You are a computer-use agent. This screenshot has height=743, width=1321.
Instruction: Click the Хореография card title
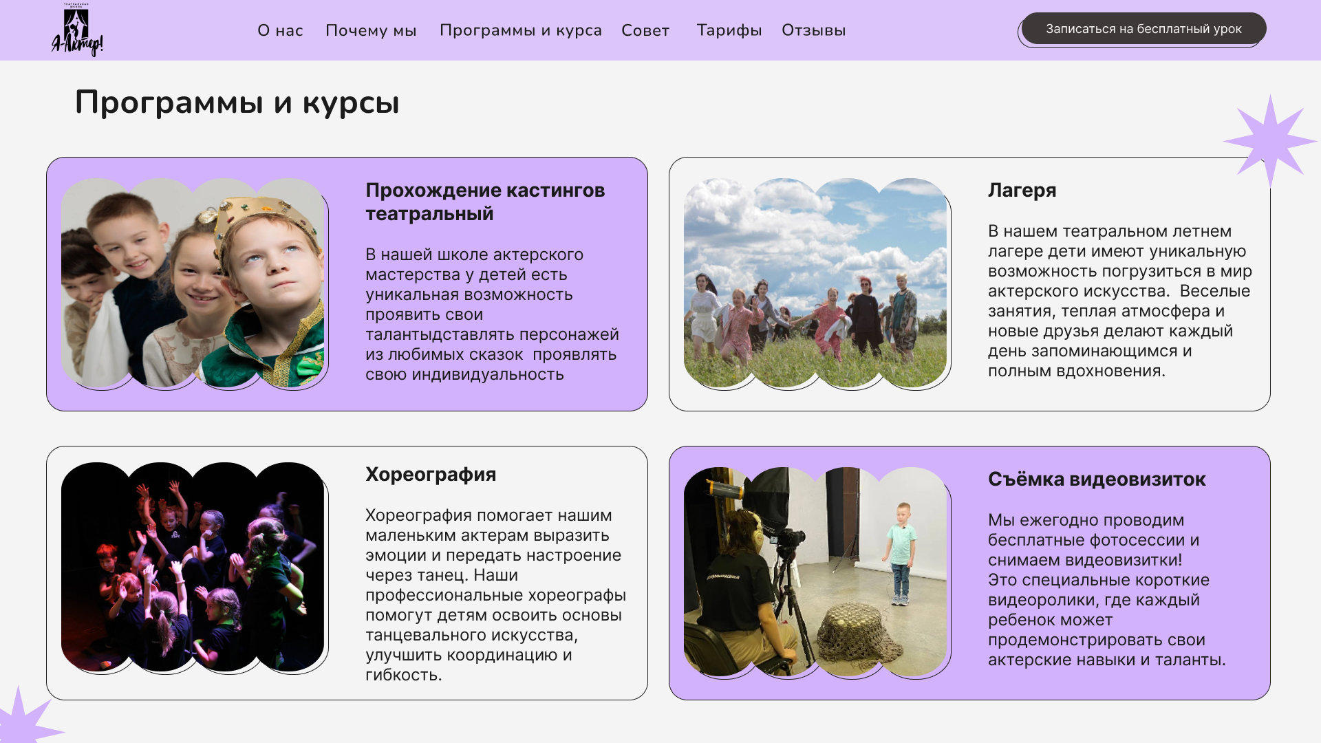[x=430, y=474]
